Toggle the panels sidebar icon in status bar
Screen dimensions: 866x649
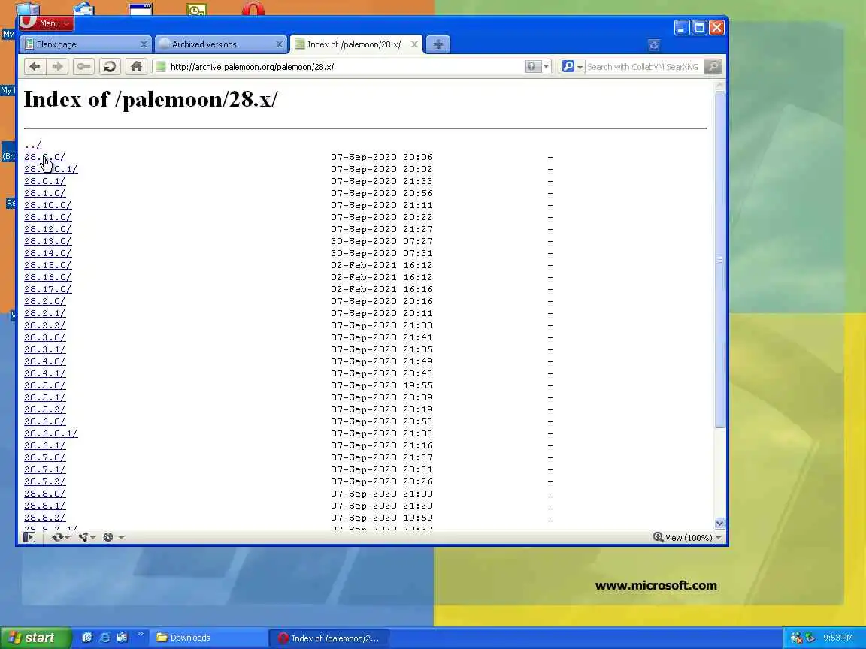(x=29, y=537)
